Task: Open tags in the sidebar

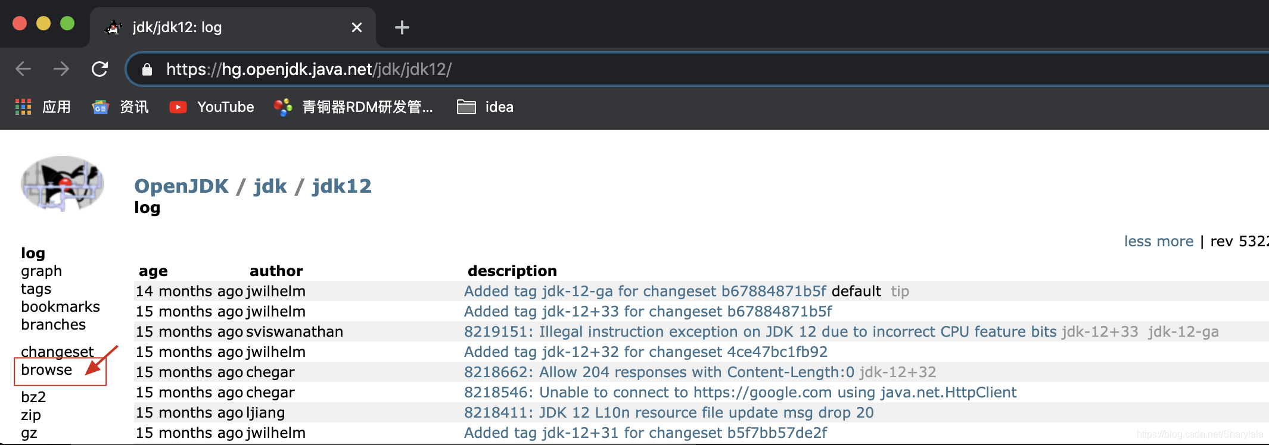Action: [x=36, y=289]
